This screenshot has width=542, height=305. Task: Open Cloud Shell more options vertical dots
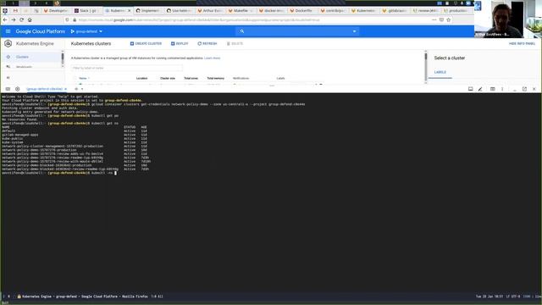click(x=502, y=89)
